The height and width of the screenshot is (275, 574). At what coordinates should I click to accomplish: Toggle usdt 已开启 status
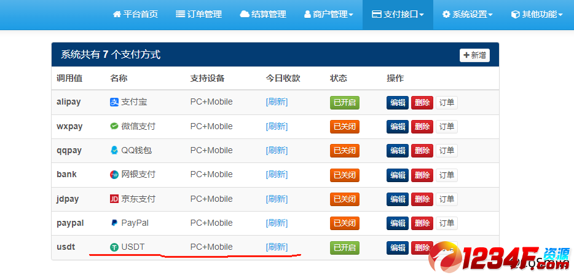(345, 248)
